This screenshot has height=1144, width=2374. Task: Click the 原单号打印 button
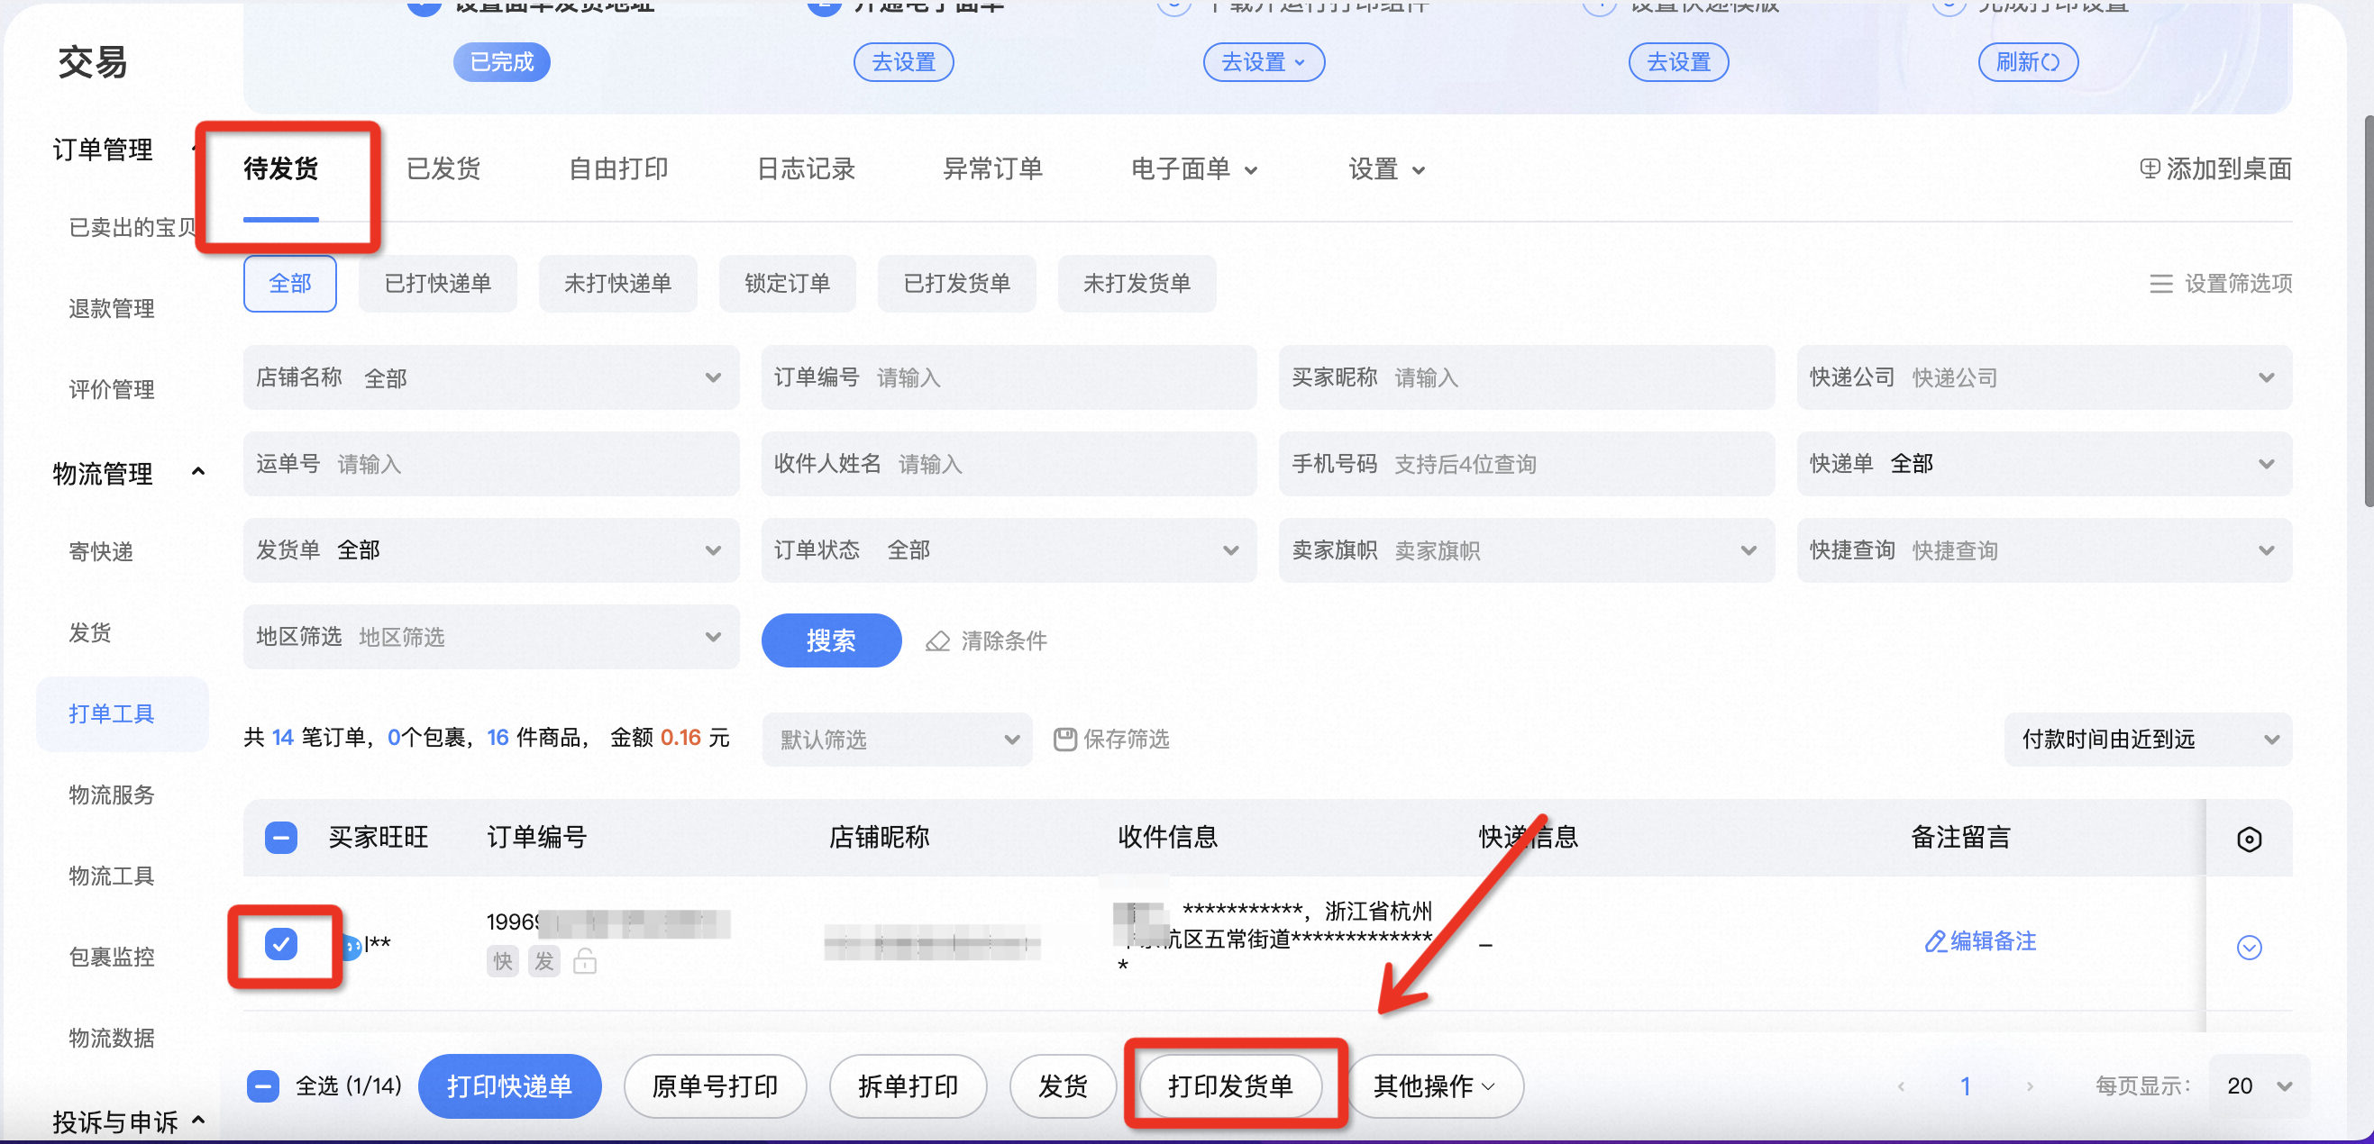pos(715,1087)
